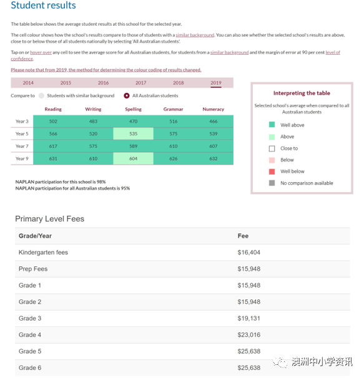Click the 'Grade 5' row label
The height and width of the screenshot is (378, 364).
(x=30, y=351)
